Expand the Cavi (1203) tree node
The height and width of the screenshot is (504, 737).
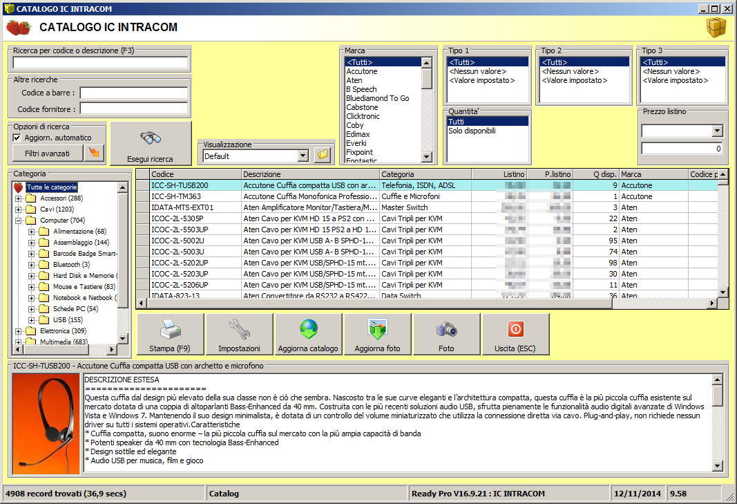coord(18,209)
